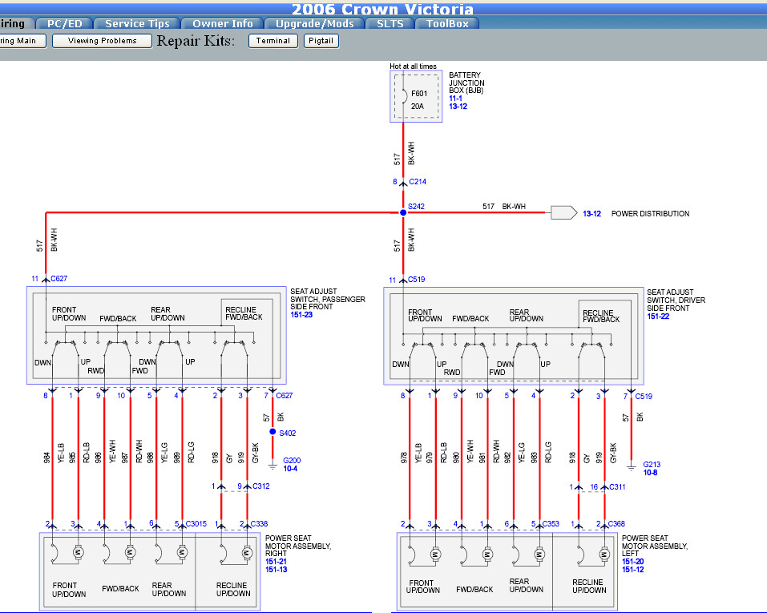Click the Pigtail repair kit button

[x=321, y=41]
